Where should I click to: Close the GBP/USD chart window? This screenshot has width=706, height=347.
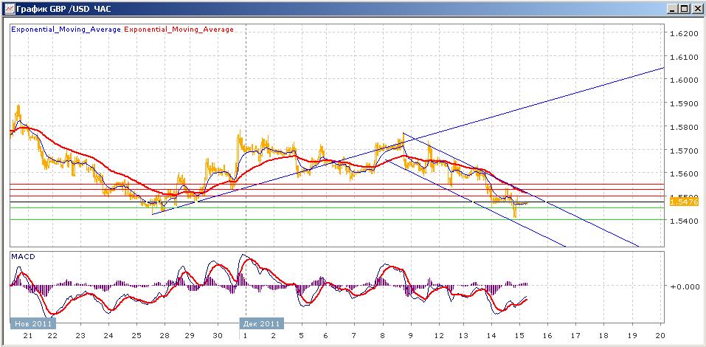tap(696, 9)
